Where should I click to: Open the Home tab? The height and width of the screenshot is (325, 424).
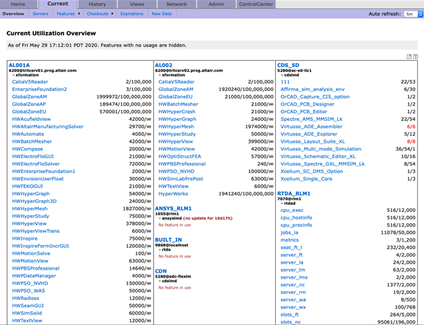pos(18,4)
